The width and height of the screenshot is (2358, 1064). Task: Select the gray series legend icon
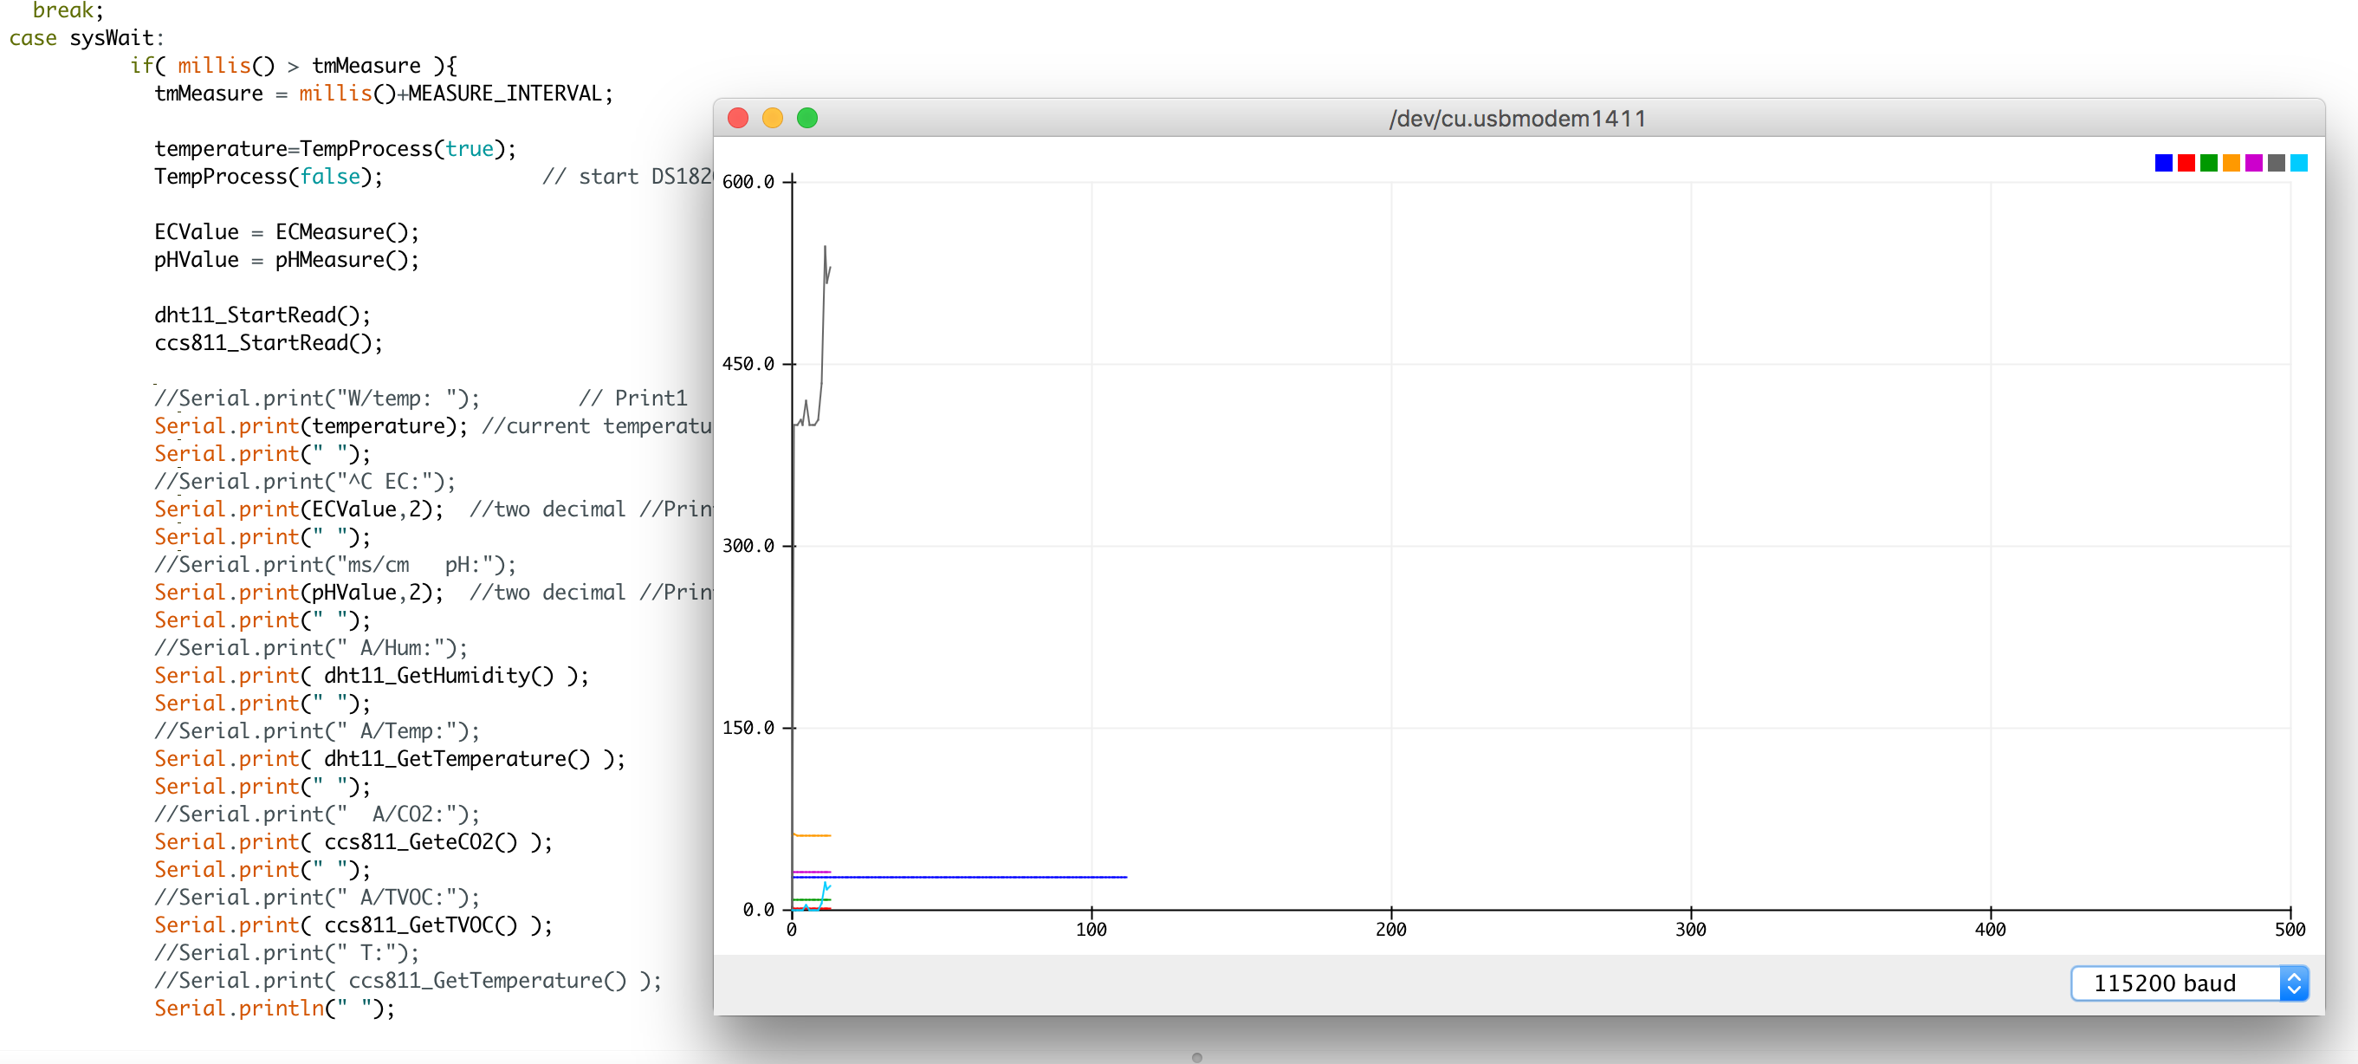click(2276, 163)
